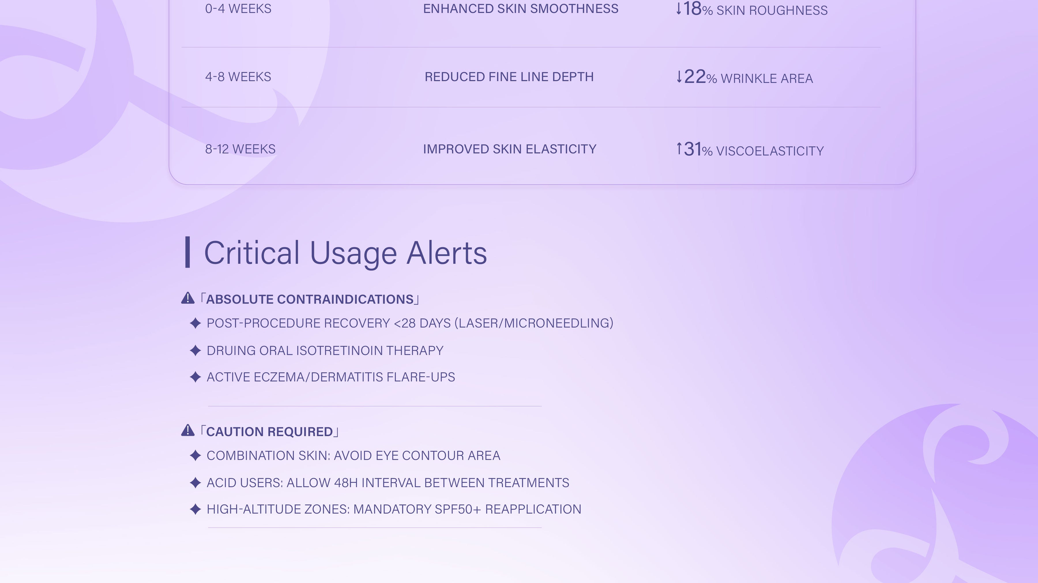Click the SPF50+ Reapplication warning text
This screenshot has width=1038, height=583.
point(394,509)
